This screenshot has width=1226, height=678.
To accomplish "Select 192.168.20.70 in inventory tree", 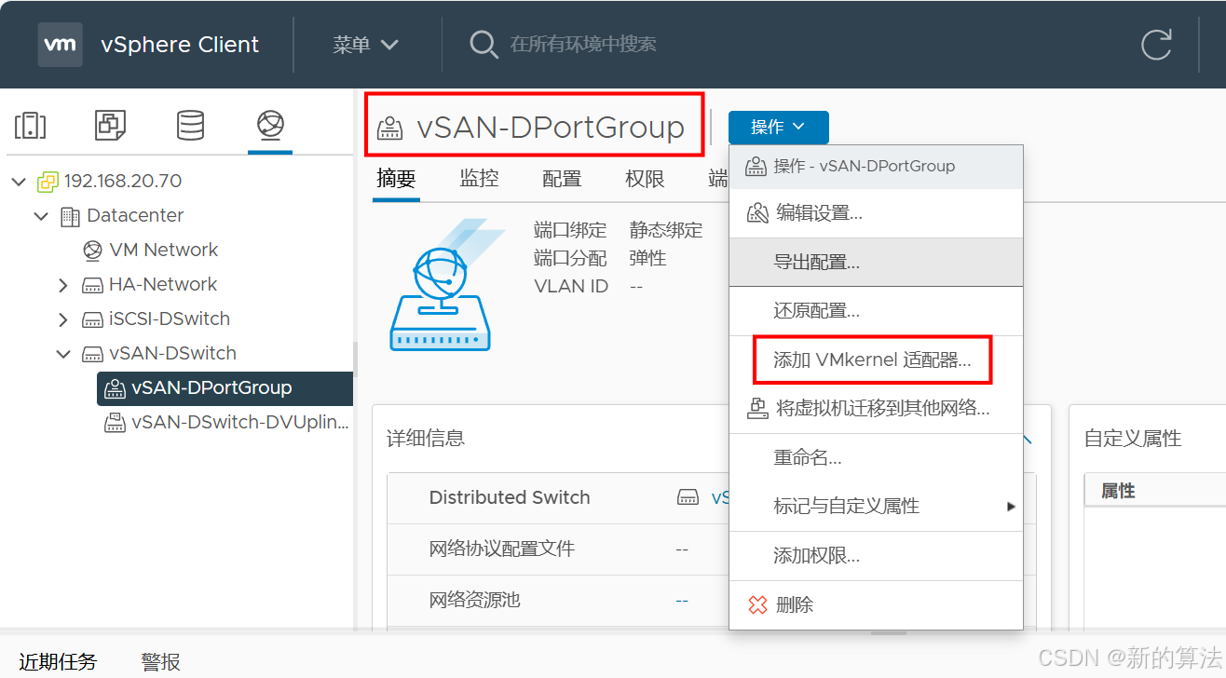I will 122,181.
